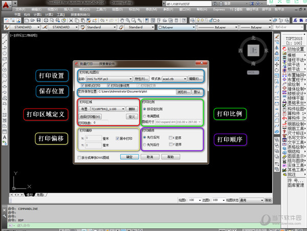The width and height of the screenshot is (307, 231).
Task: Open the T(1189*841)_1:100 layout dropdown
Action: click(x=123, y=109)
